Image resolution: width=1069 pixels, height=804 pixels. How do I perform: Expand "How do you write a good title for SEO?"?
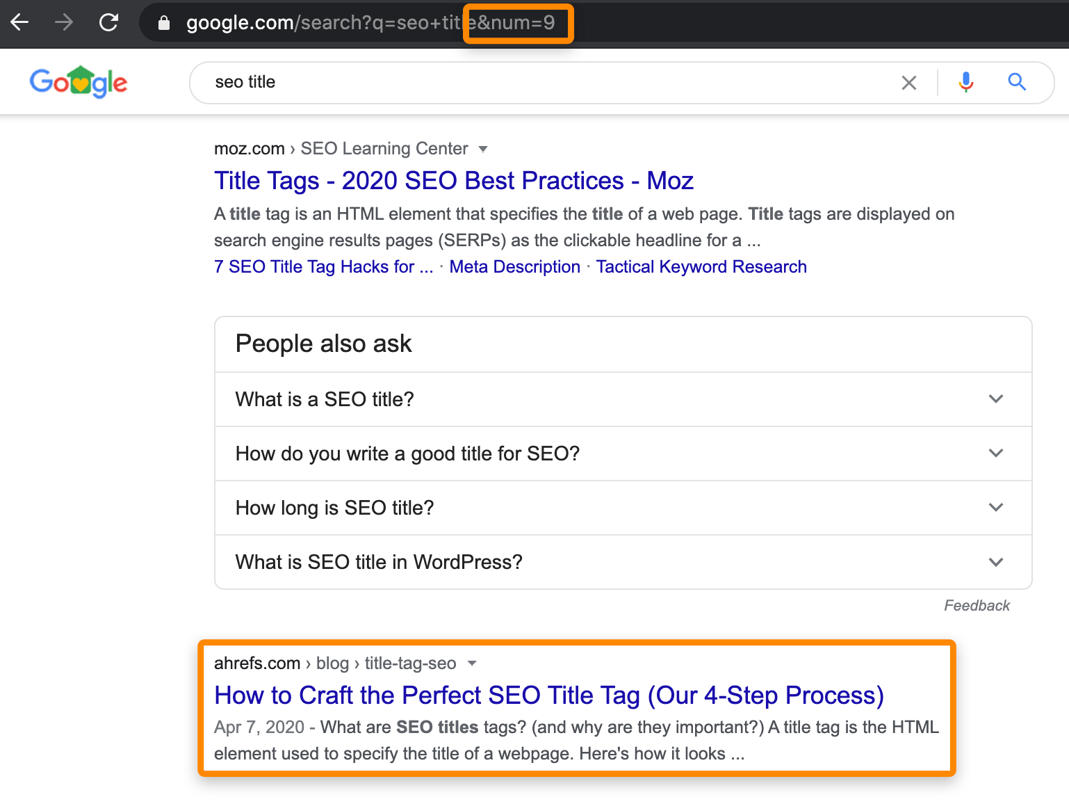623,453
